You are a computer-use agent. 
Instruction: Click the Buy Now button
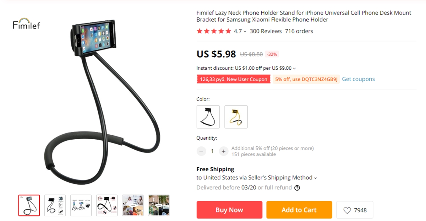tap(229, 210)
